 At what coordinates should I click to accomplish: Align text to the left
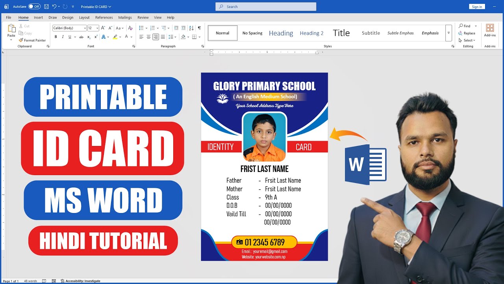tap(141, 37)
